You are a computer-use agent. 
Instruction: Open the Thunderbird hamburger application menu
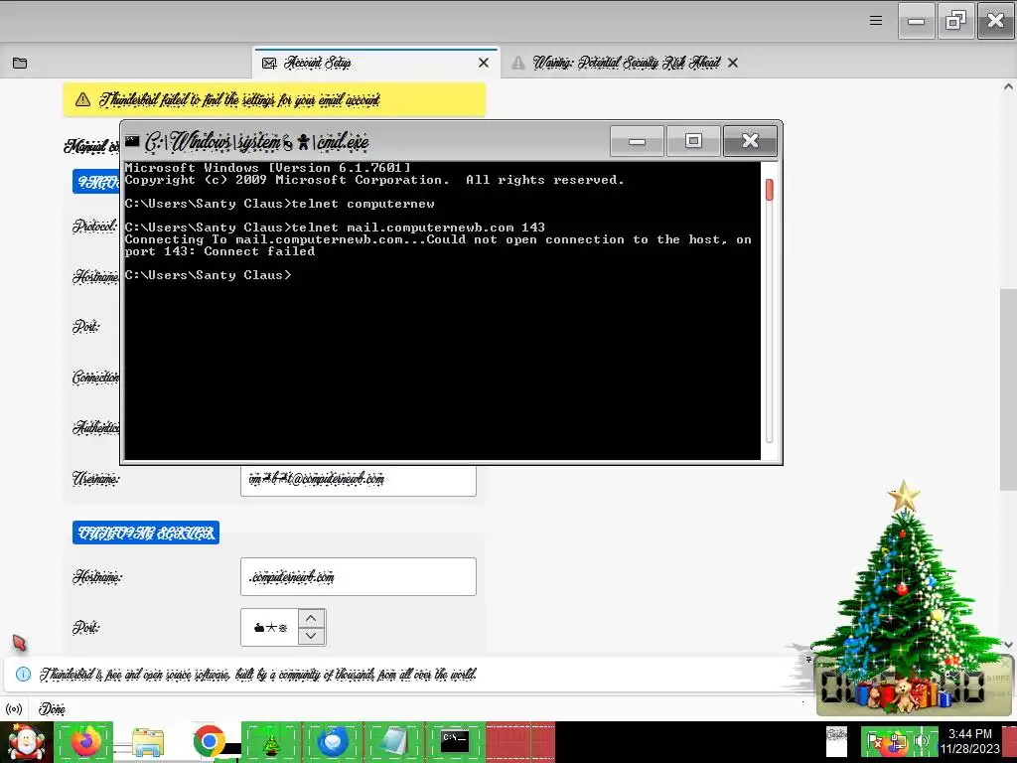tap(876, 21)
